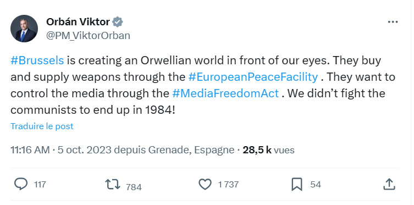
Task: Open the #EuropeanPeaceFacility hashtag
Action: [x=253, y=77]
